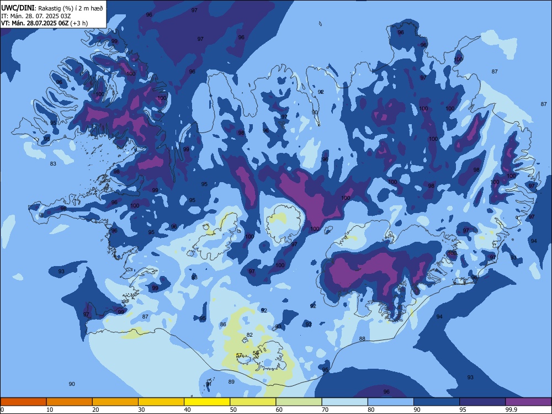Click the VT: Mán. 28.07.2025 06Z line

pyautogui.click(x=35, y=23)
